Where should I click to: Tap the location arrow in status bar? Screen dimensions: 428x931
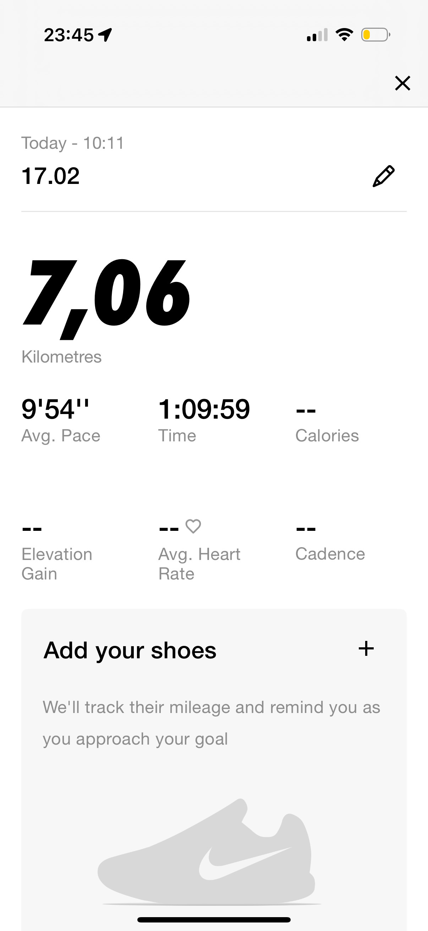click(x=105, y=35)
